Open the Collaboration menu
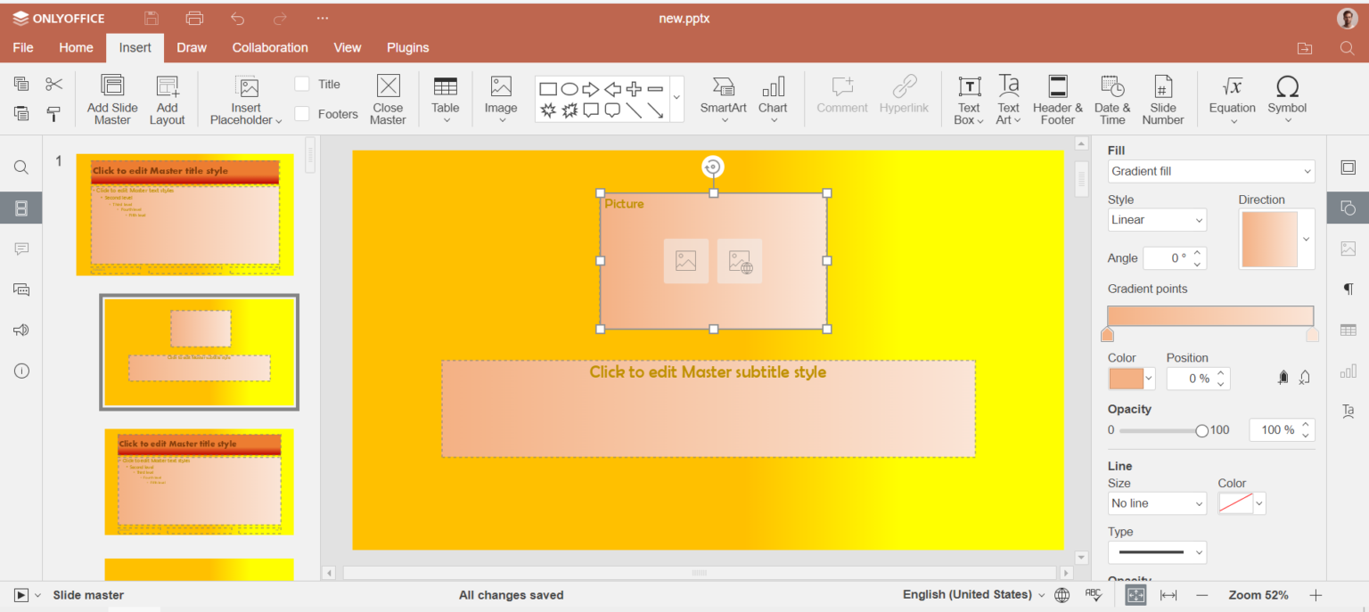This screenshot has height=612, width=1369. pyautogui.click(x=269, y=47)
